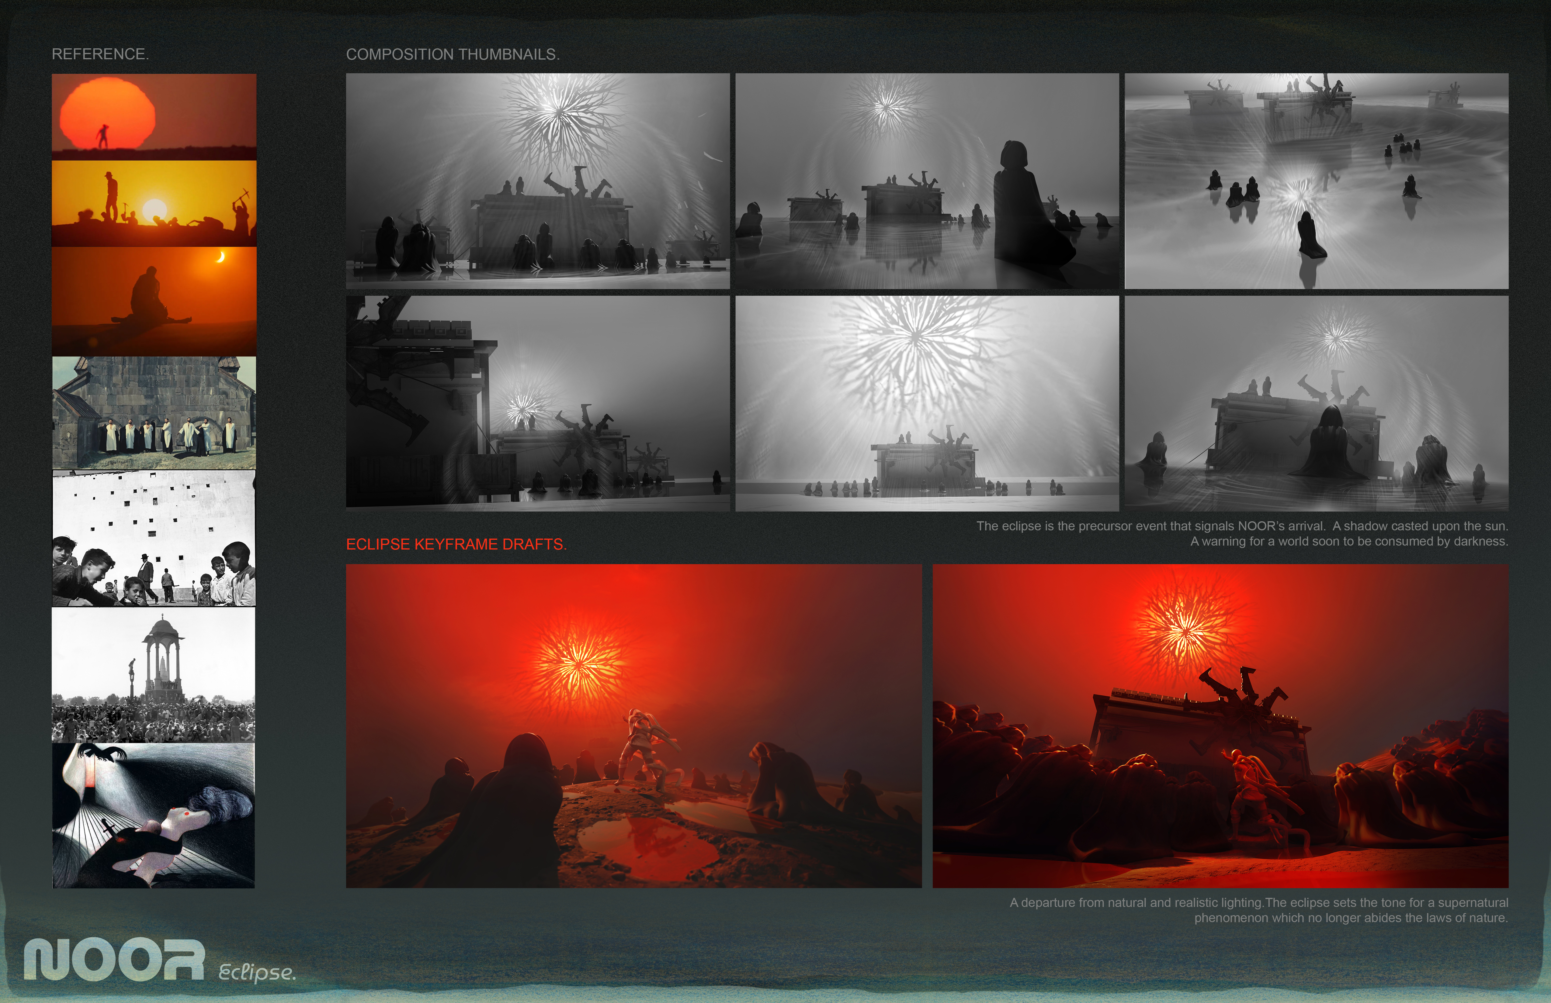Select the black-and-white children wall photograph
The width and height of the screenshot is (1551, 1003).
click(x=154, y=539)
